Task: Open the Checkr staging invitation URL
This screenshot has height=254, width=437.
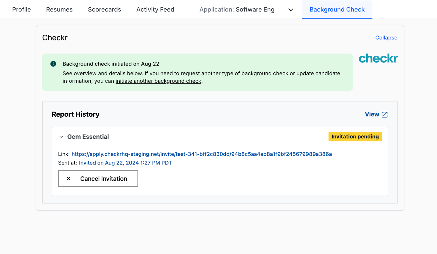Action: pos(202,154)
